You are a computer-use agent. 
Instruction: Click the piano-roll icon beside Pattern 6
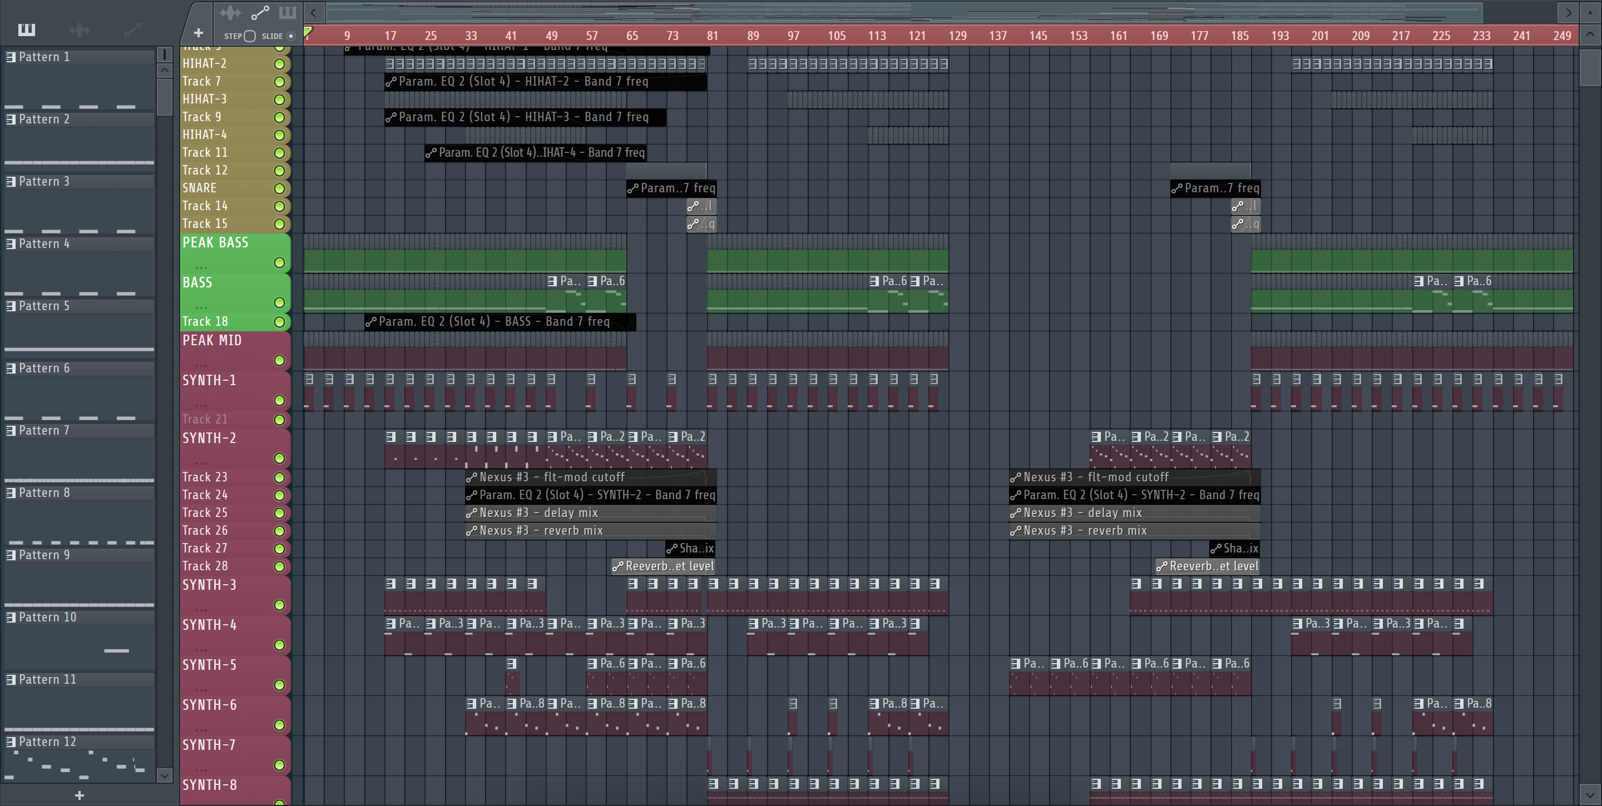tap(11, 369)
